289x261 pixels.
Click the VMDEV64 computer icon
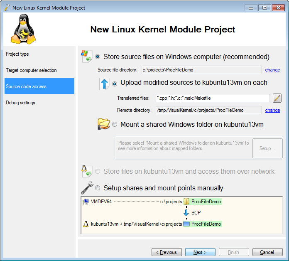click(86, 202)
